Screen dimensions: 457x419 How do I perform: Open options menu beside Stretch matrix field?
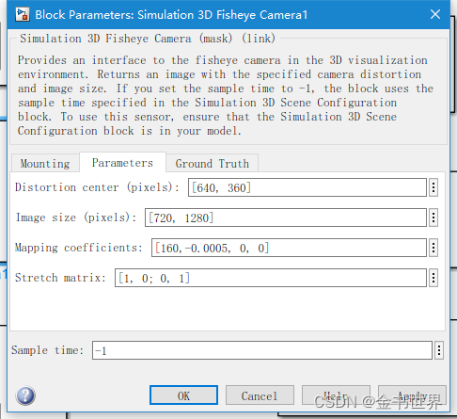coord(433,278)
